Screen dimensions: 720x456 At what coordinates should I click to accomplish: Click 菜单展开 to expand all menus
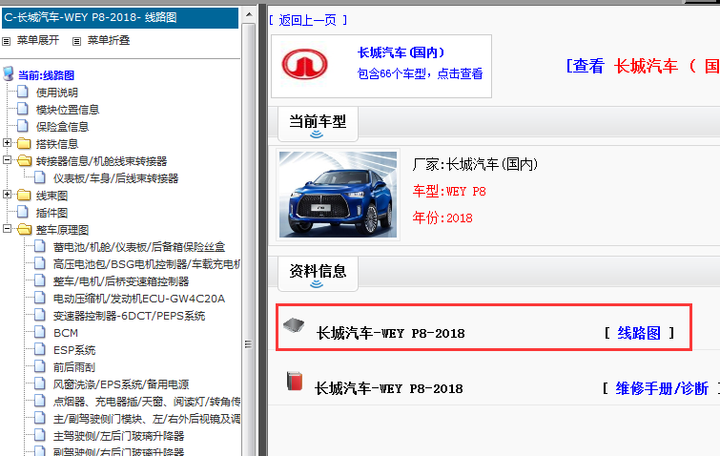pos(38,40)
